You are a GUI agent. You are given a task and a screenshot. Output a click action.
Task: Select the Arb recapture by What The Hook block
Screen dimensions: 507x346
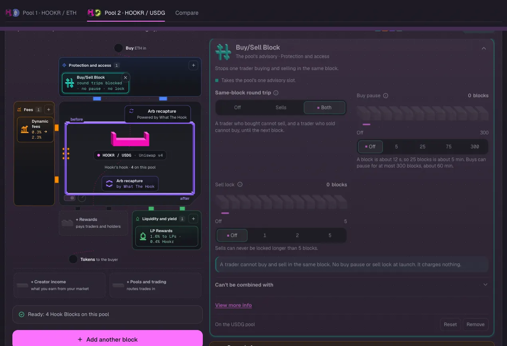(130, 184)
